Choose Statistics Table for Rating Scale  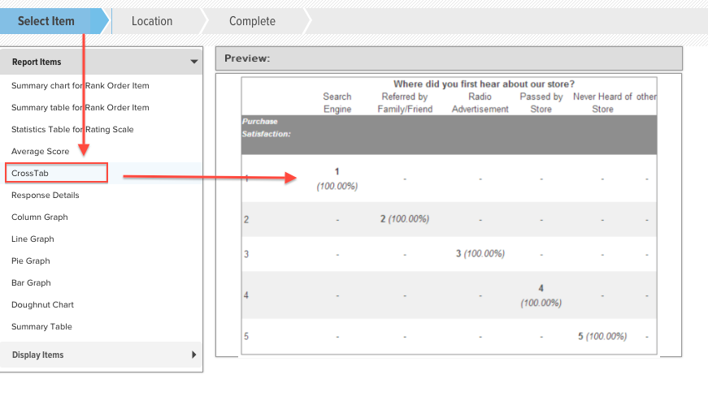point(72,129)
